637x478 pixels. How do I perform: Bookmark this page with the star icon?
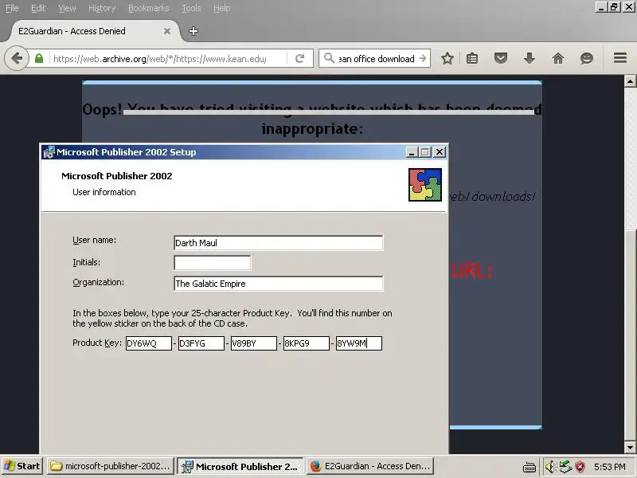pos(447,58)
